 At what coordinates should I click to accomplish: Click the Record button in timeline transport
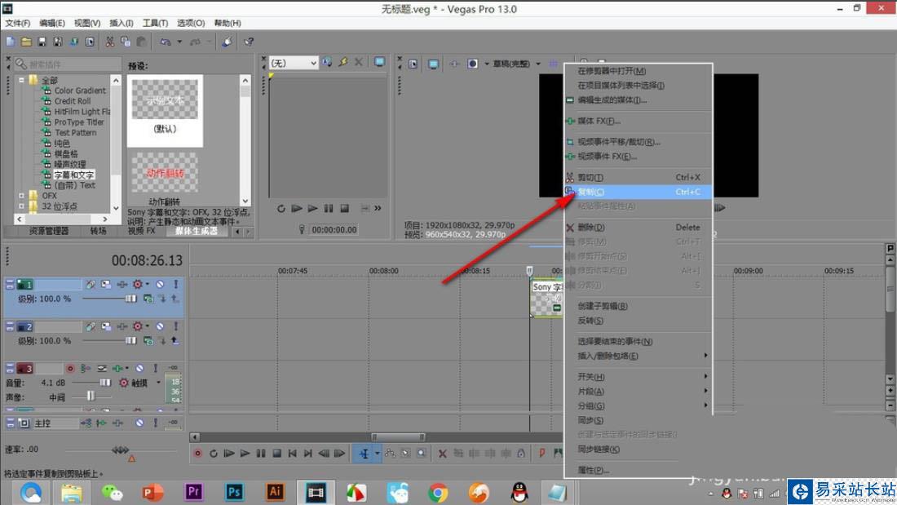[198, 454]
